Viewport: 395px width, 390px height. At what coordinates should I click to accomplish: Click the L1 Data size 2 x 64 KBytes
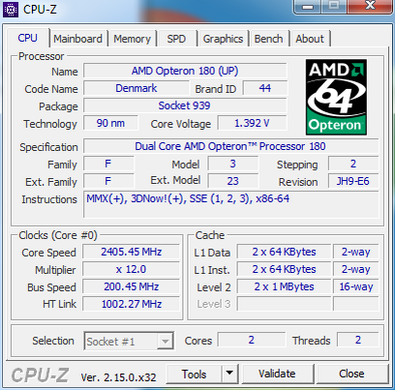pyautogui.click(x=284, y=252)
